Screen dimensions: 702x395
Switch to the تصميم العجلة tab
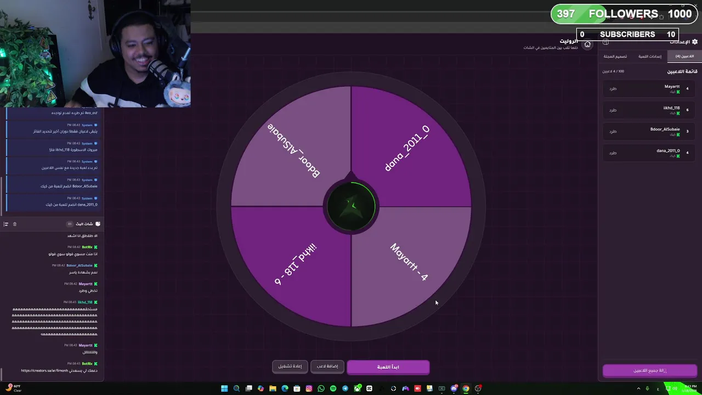point(615,56)
